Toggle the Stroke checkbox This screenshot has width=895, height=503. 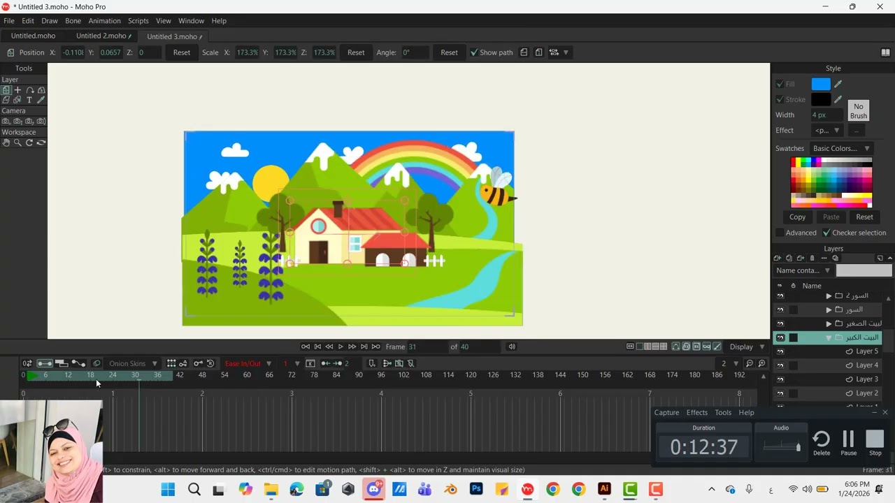coord(780,99)
